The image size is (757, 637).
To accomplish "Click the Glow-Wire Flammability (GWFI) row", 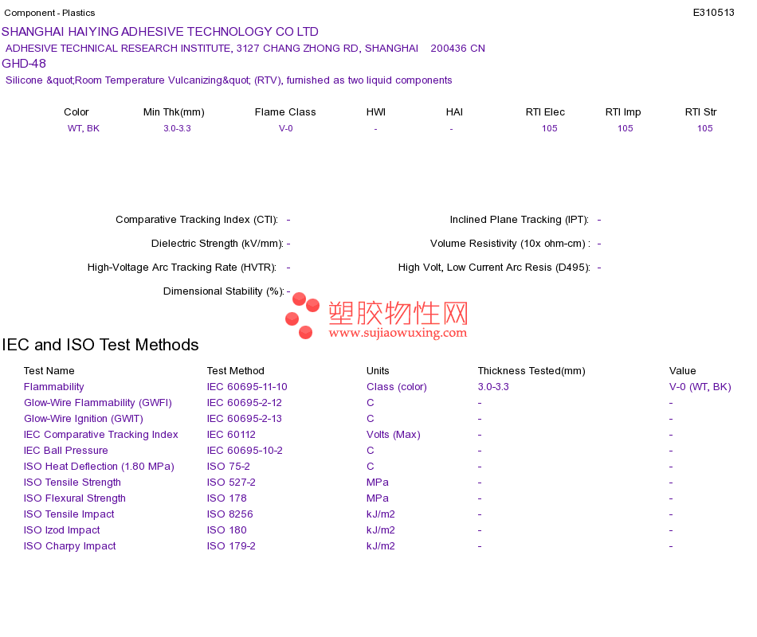I will (98, 402).
